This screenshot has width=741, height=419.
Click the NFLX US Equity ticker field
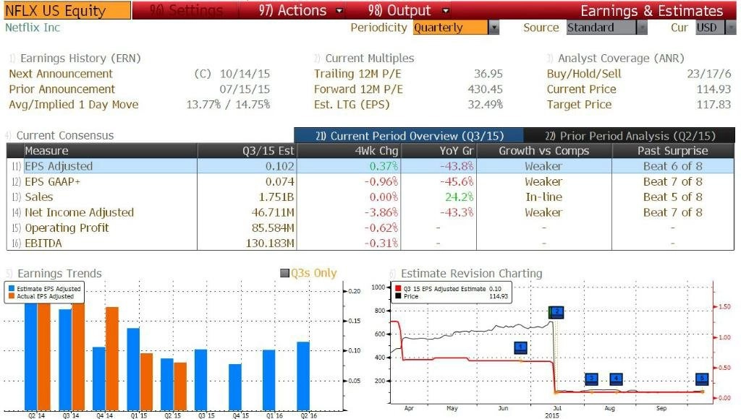coord(67,10)
